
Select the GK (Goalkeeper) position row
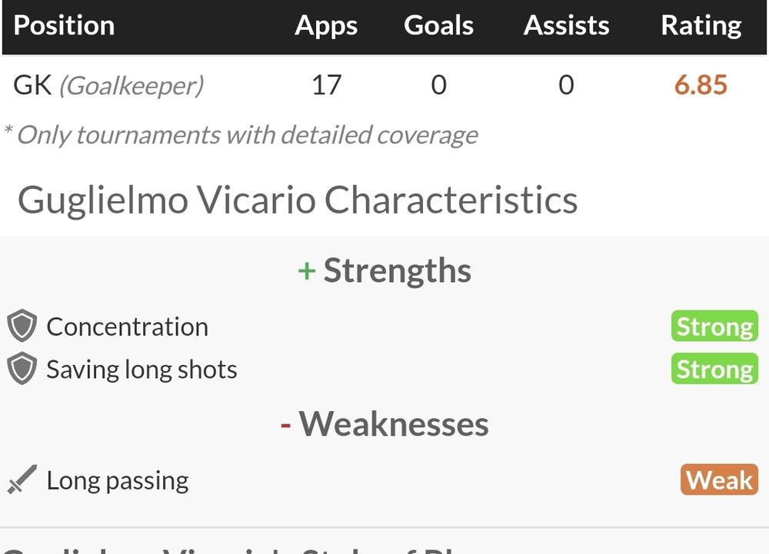[x=384, y=85]
